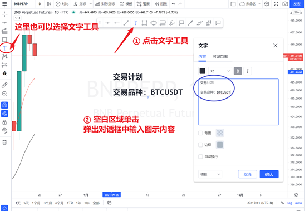305x211 pixels.
Task: Click the confirm (确认) button
Action: [269, 174]
